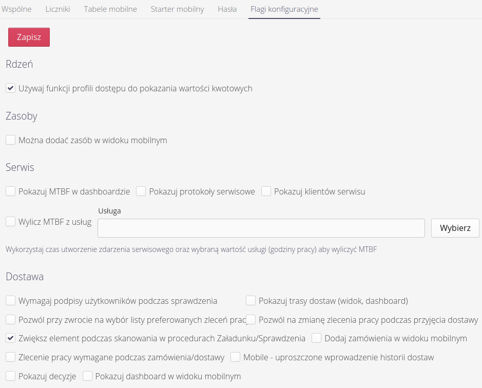The height and width of the screenshot is (388, 482).
Task: Enable Pokazuj decyzje checkbox
Action: [x=10, y=376]
